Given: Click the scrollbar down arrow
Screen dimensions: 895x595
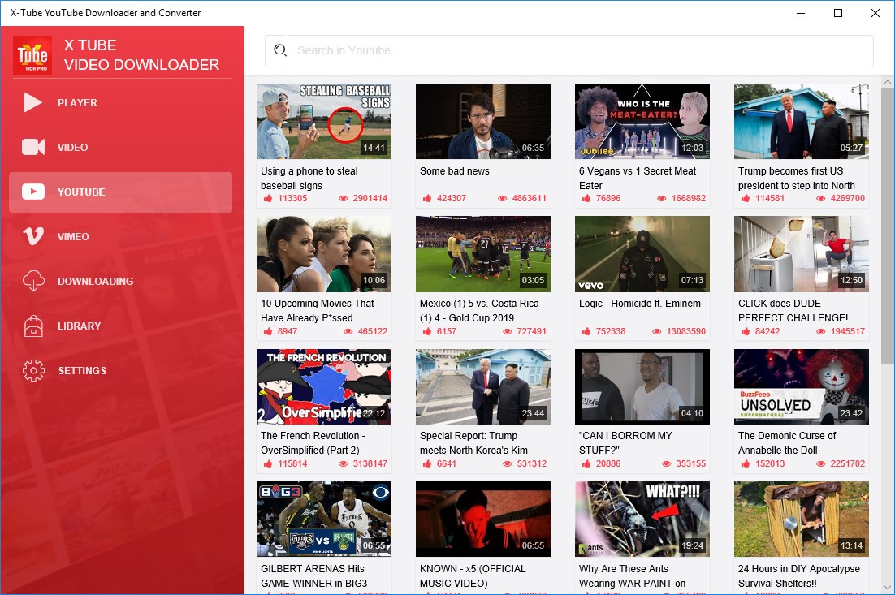Looking at the screenshot, I should pyautogui.click(x=887, y=588).
